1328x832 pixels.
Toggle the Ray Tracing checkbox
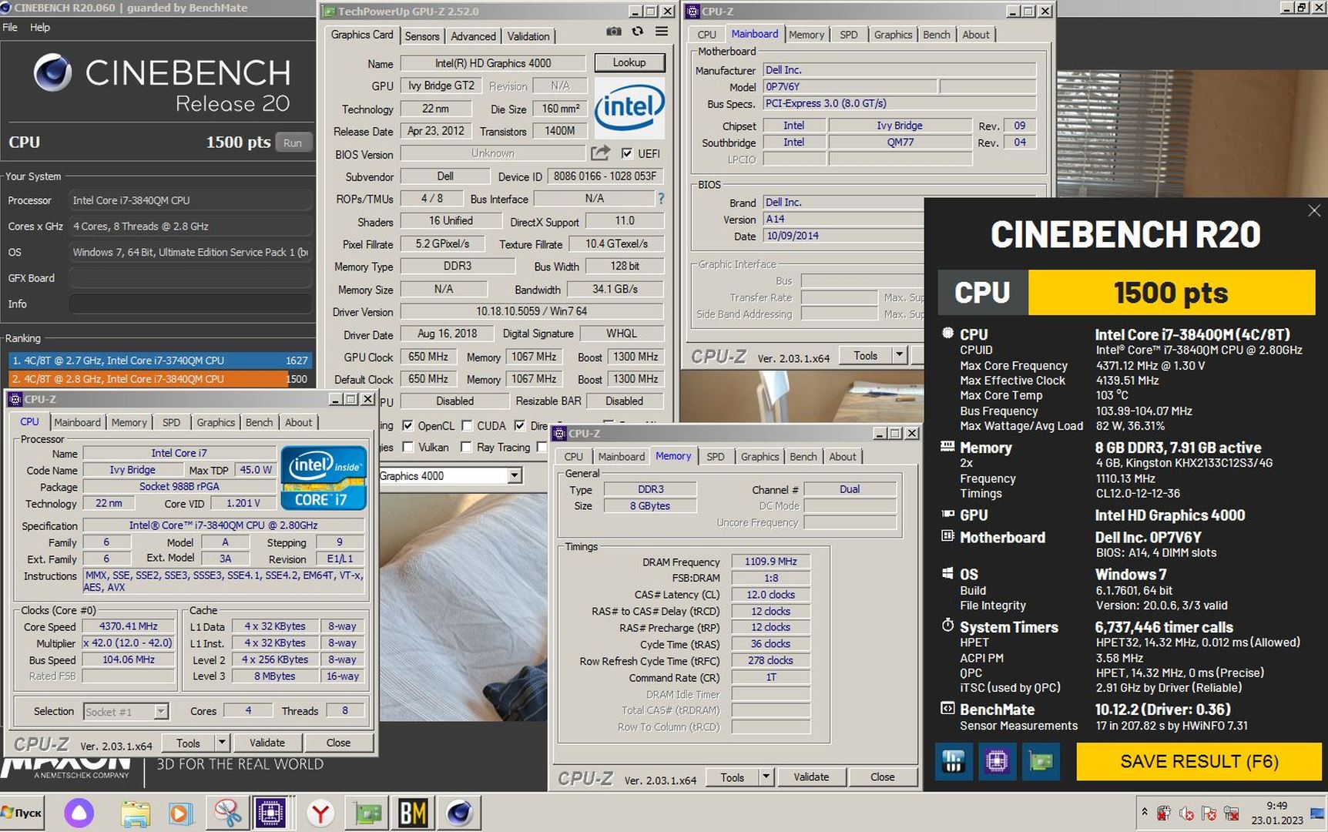coord(466,447)
